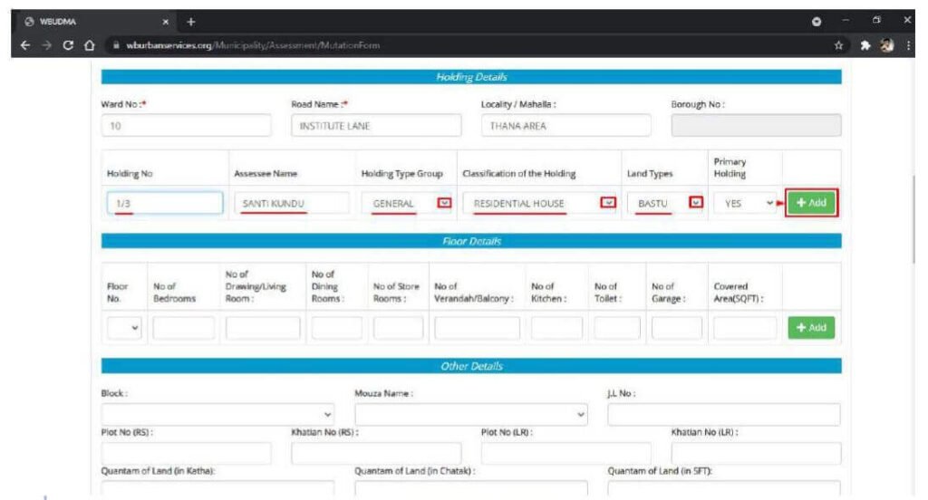This screenshot has height=500, width=928.
Task: Select the WBUDMA browser tab
Action: (98, 22)
